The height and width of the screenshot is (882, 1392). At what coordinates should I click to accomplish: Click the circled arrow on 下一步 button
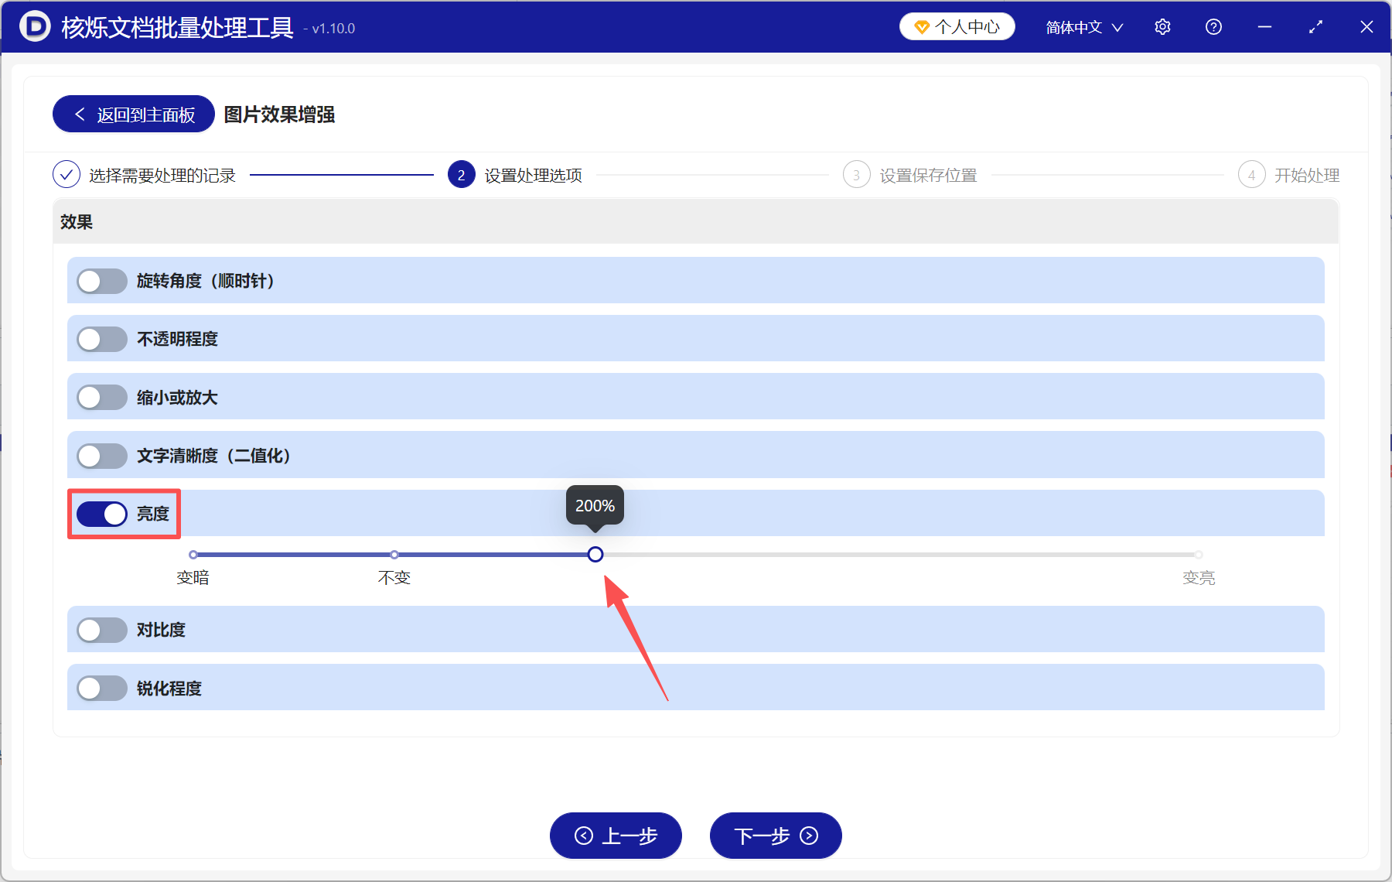click(x=809, y=836)
